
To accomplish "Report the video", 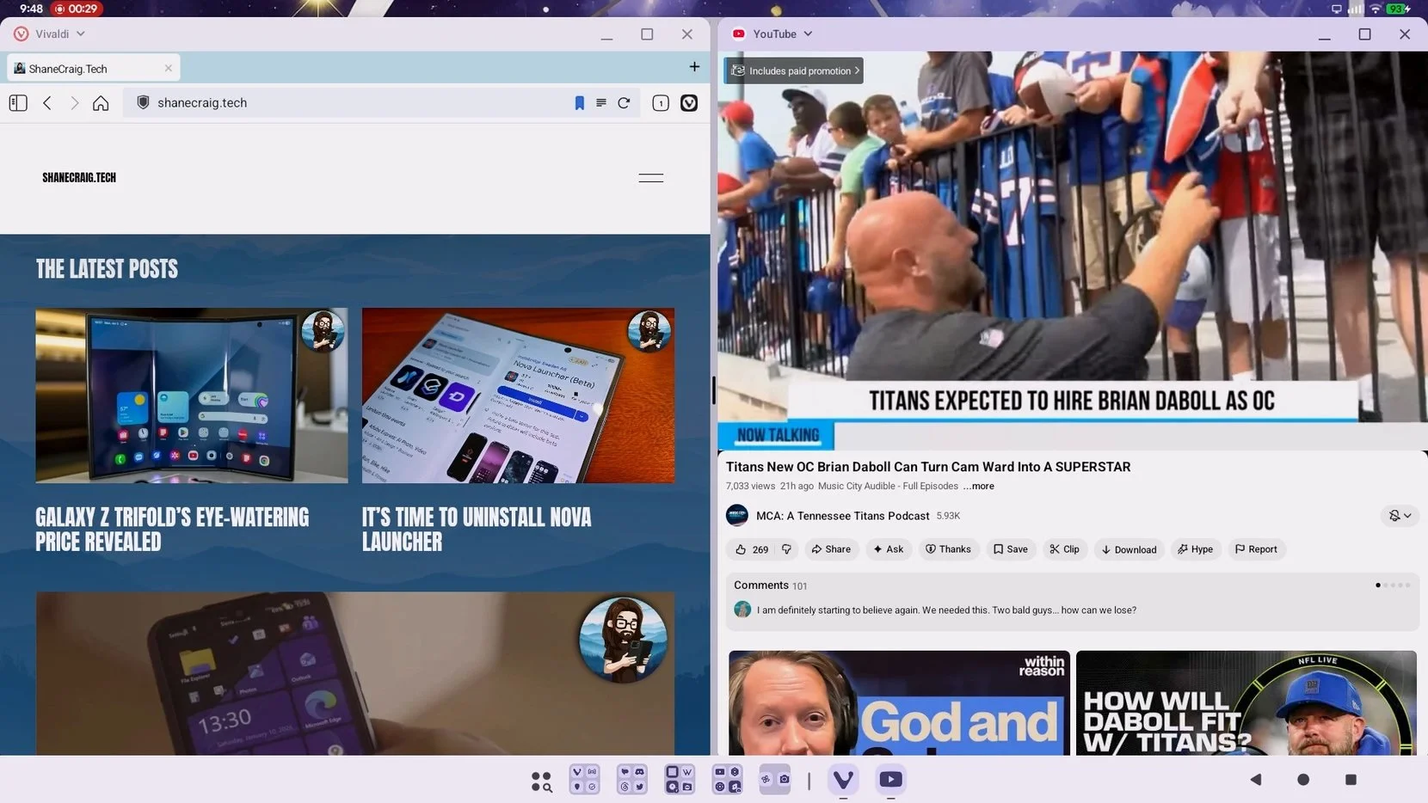I will click(1256, 549).
